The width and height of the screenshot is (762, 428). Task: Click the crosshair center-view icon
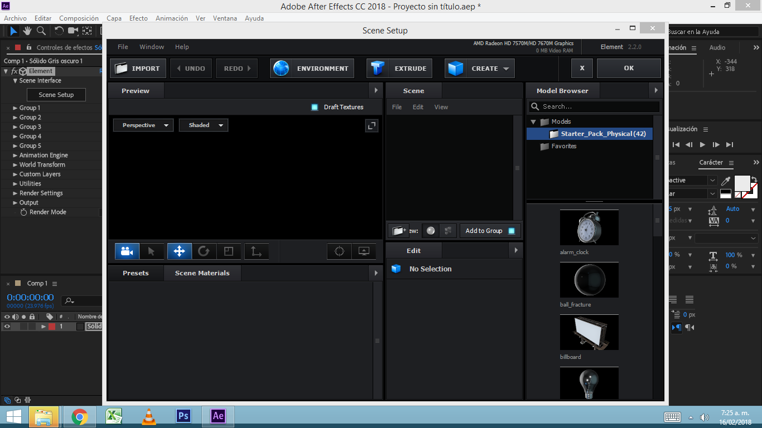pos(339,251)
